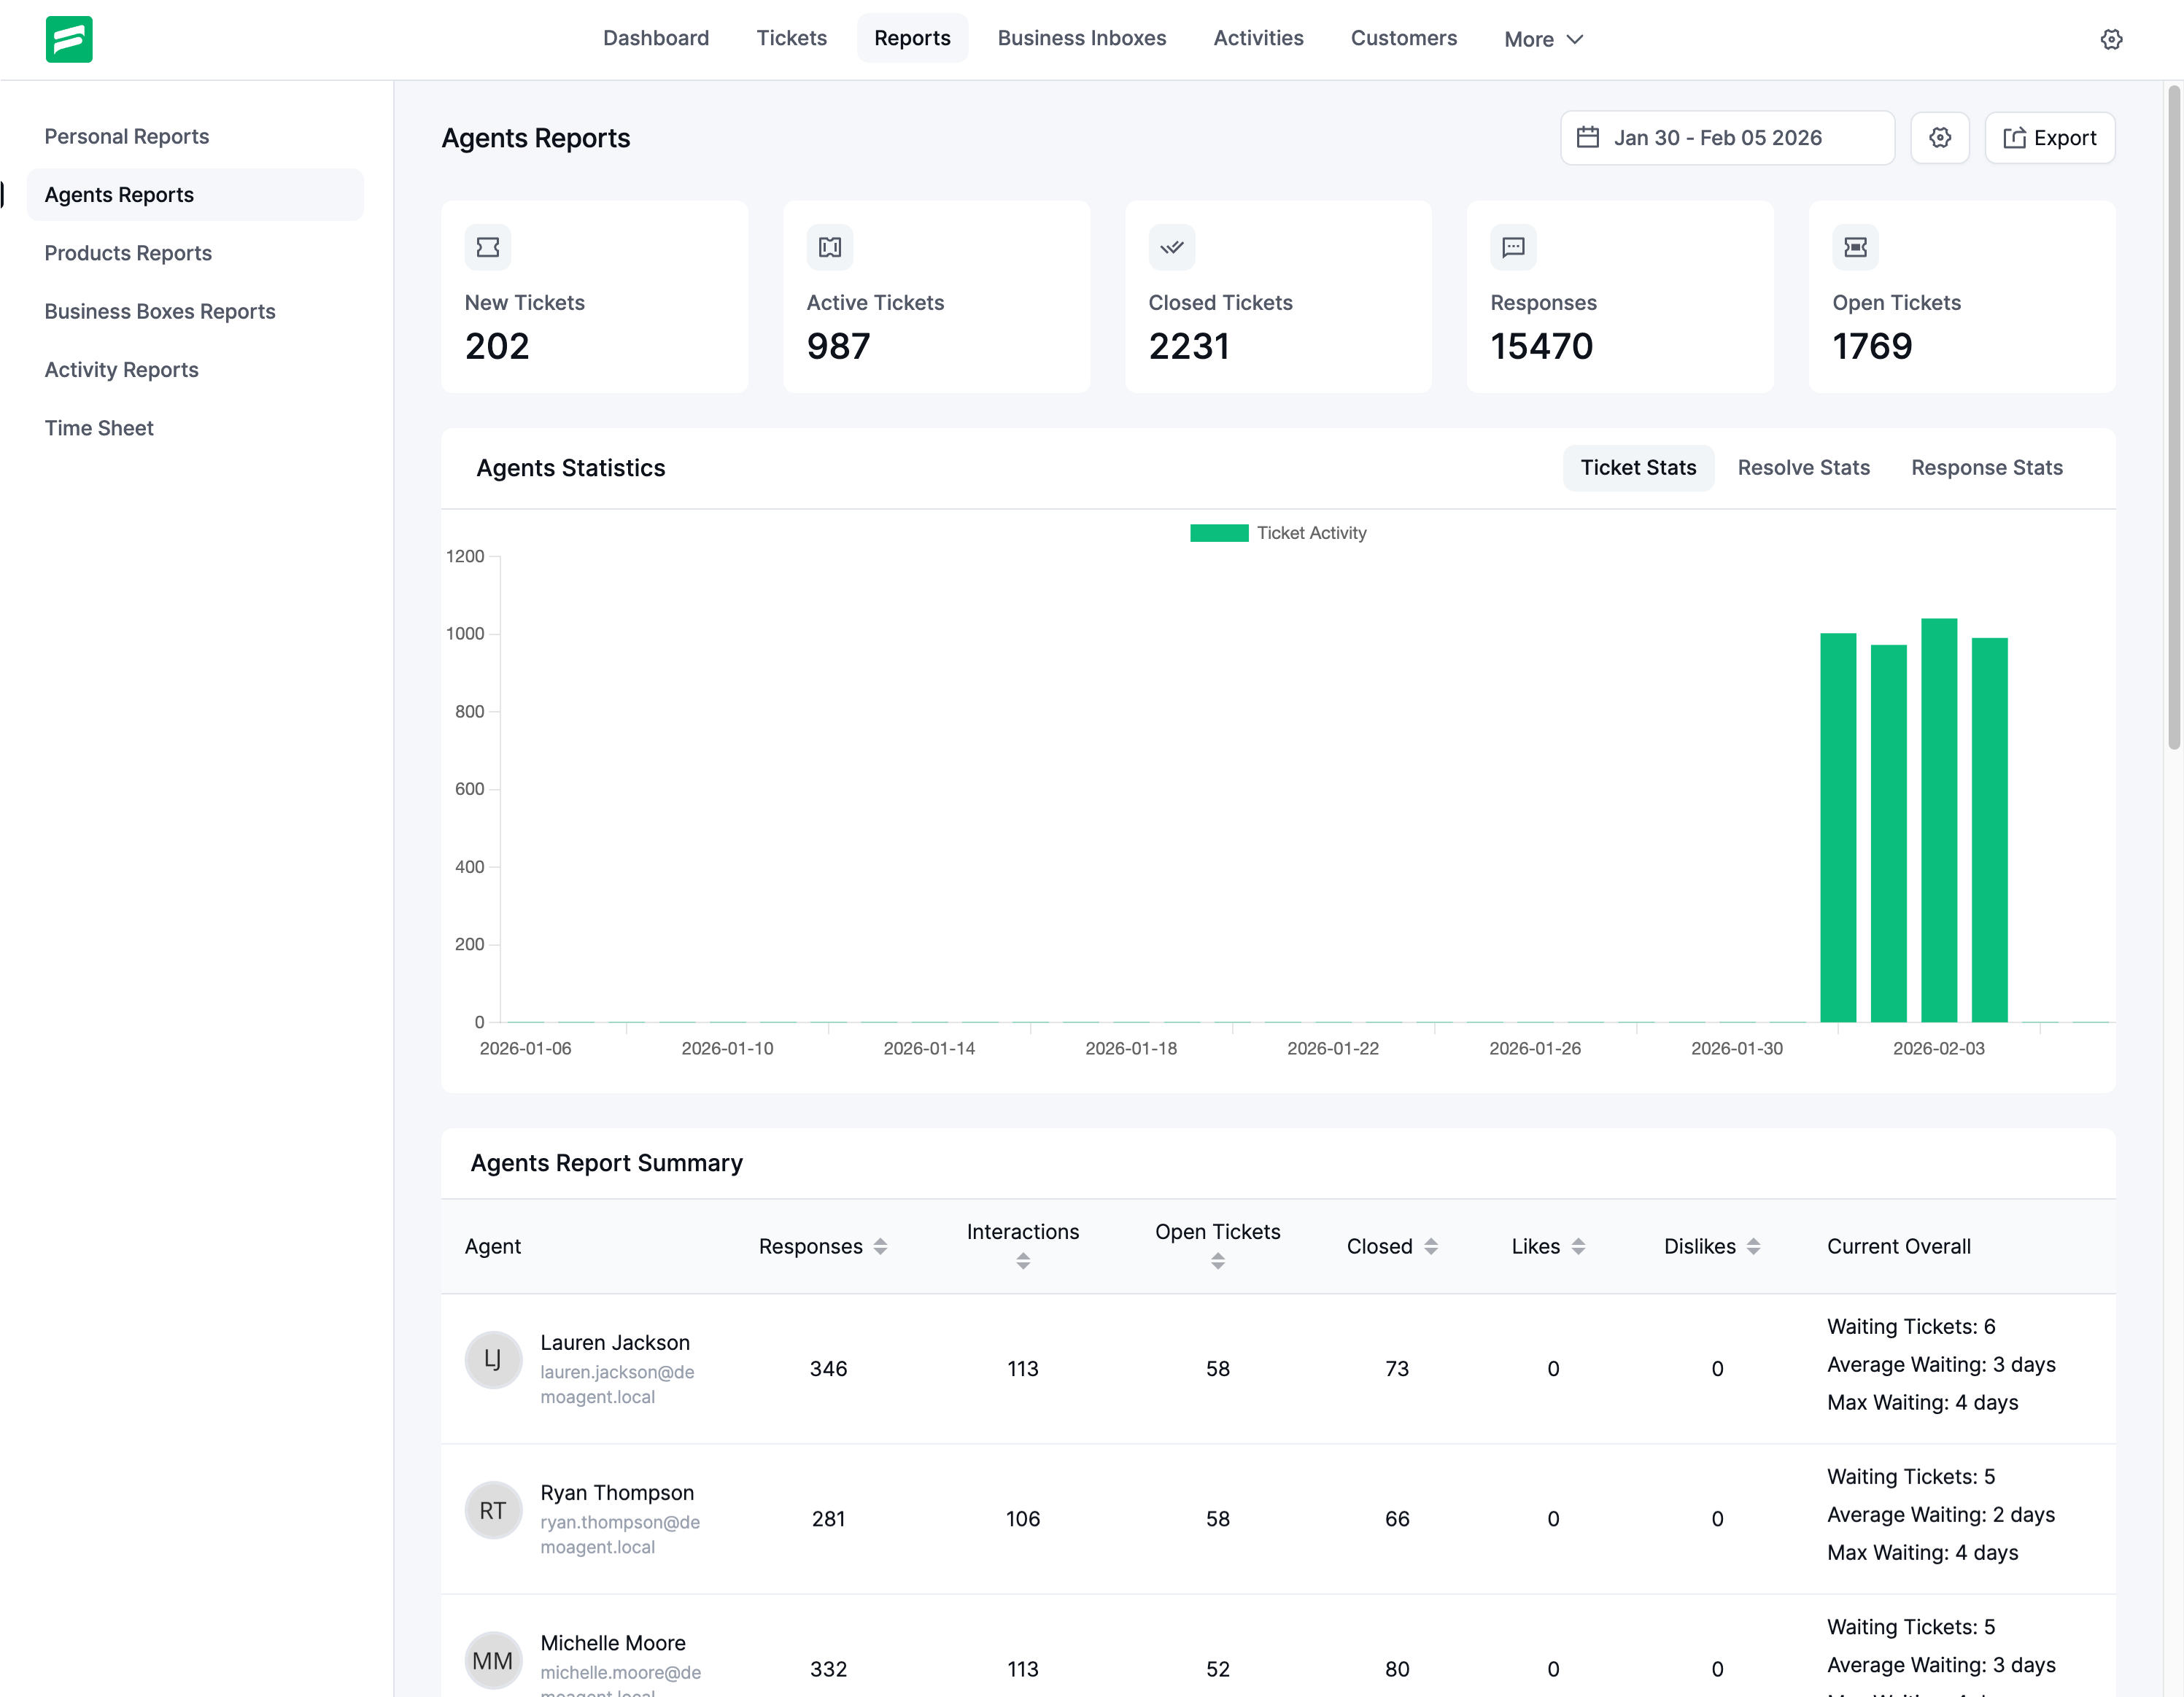Click the Responses chat bubble icon
2184x1697 pixels.
point(1513,247)
